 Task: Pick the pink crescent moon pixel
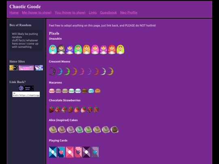point(82,71)
